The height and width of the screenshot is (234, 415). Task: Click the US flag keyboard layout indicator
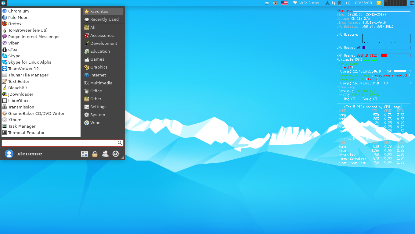pos(284,3)
